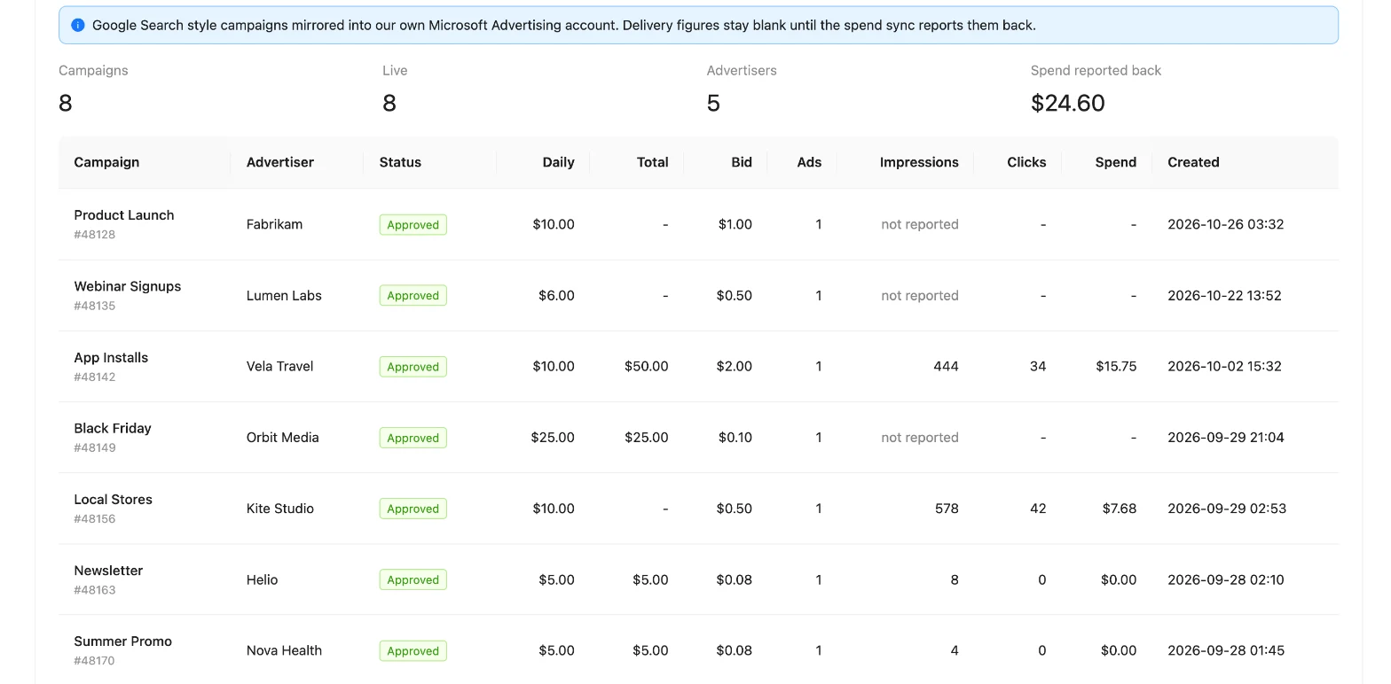
Task: Click the $50.00 total budget for Vela Travel
Action: coord(646,366)
